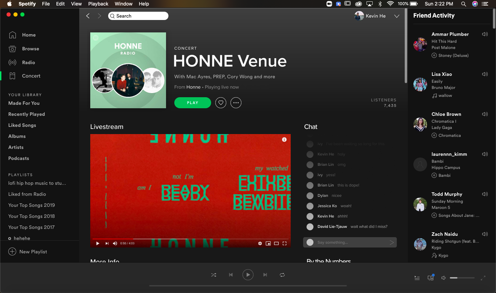Open more options with the ellipsis button

(x=236, y=103)
